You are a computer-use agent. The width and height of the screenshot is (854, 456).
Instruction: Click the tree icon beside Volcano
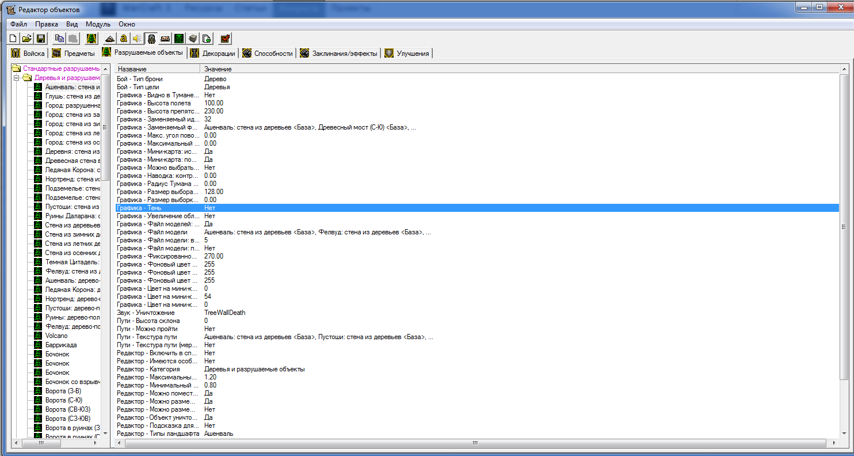[x=38, y=336]
